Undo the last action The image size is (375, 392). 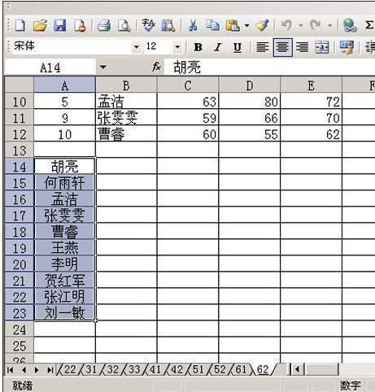[x=286, y=25]
